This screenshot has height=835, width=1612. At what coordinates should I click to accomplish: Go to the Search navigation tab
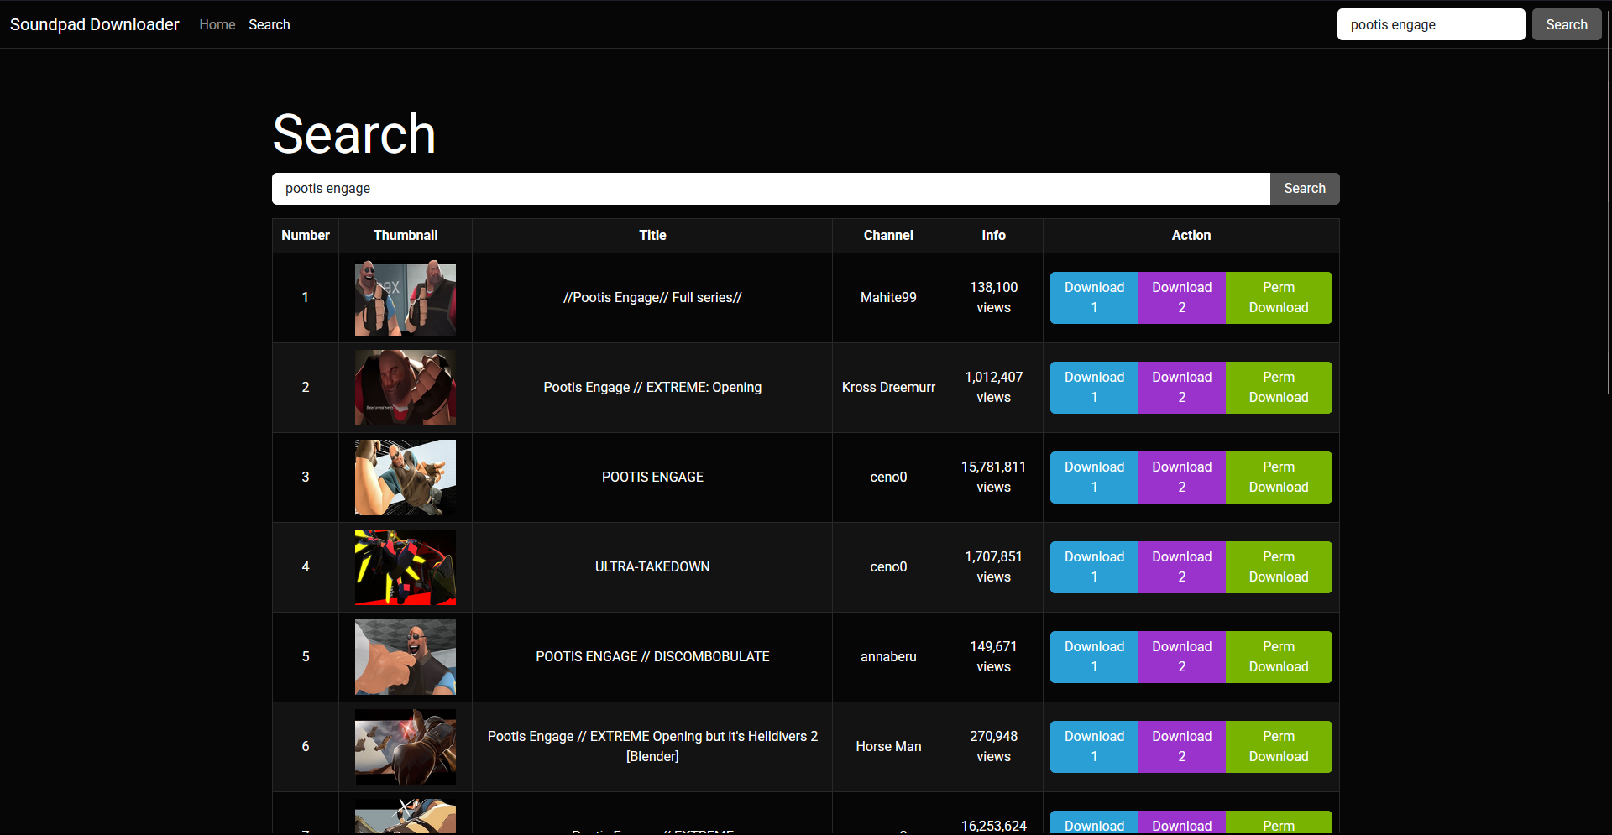(x=269, y=24)
